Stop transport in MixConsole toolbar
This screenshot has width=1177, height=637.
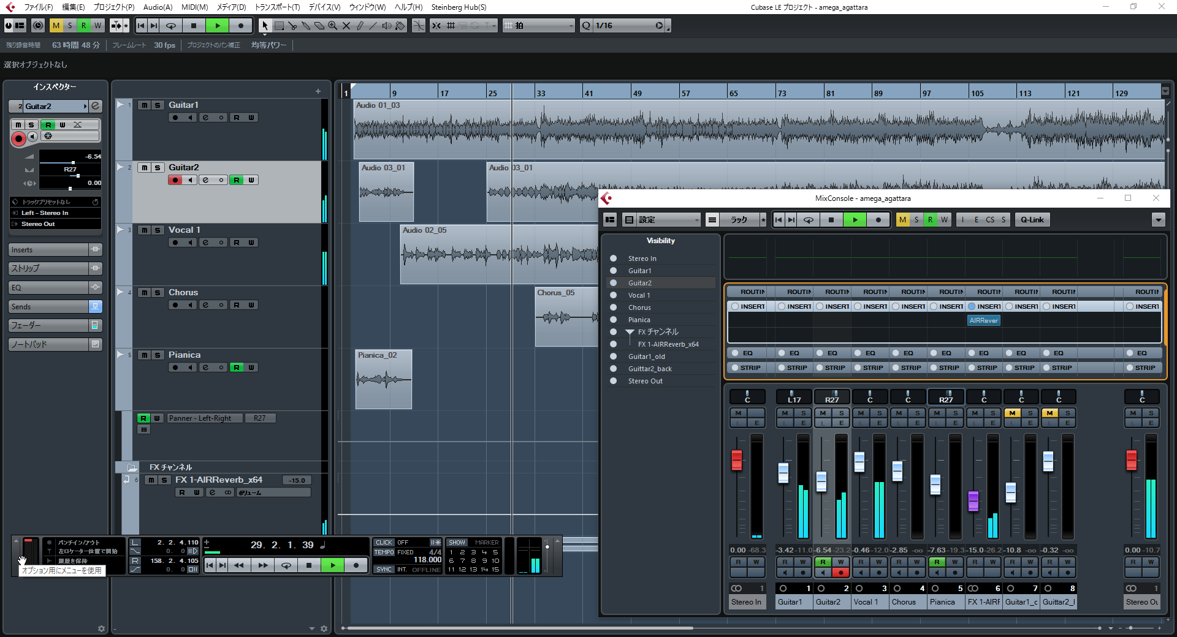831,220
